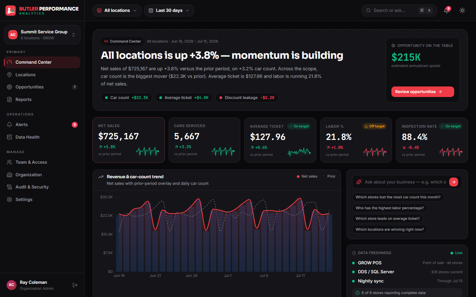
Task: Click the layers icon in All locations selector
Action: point(99,11)
